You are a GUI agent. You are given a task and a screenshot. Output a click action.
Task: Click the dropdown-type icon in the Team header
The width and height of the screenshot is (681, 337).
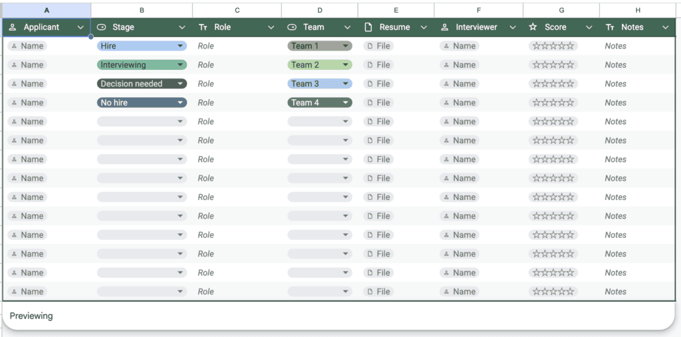(x=292, y=27)
